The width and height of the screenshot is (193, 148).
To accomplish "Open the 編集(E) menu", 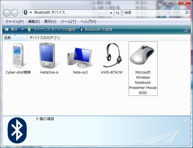I will (34, 22).
